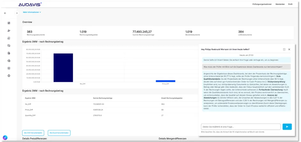Click the value 4395138.24 in the table
Image resolution: width=301 pixels, height=142 pixels.
98,110
